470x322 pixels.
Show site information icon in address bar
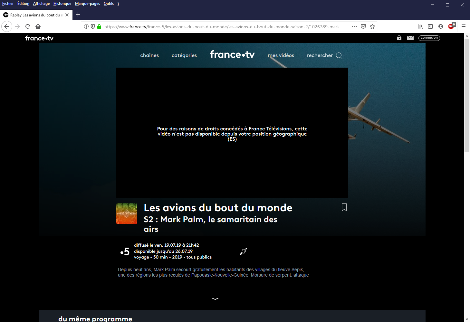[86, 26]
